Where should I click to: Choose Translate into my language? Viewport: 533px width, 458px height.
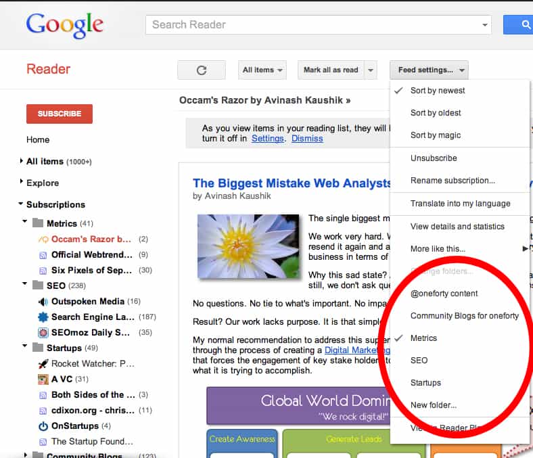pyautogui.click(x=460, y=204)
